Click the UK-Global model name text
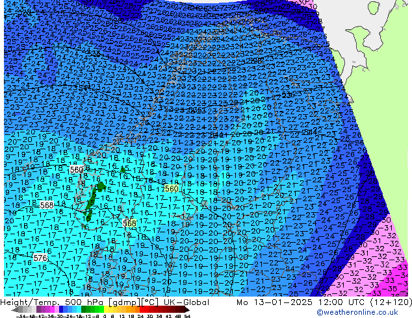This screenshot has width=412, height=318. 187,302
